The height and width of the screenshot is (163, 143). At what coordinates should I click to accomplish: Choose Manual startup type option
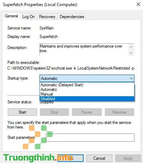click(87, 94)
